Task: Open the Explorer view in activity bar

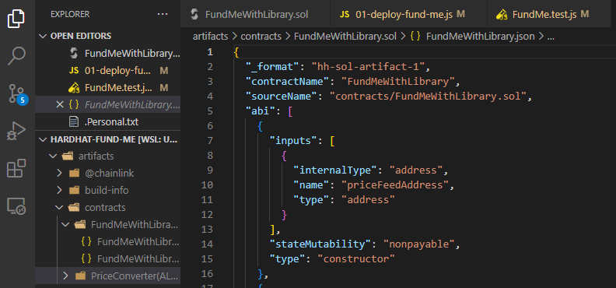Action: click(16, 19)
